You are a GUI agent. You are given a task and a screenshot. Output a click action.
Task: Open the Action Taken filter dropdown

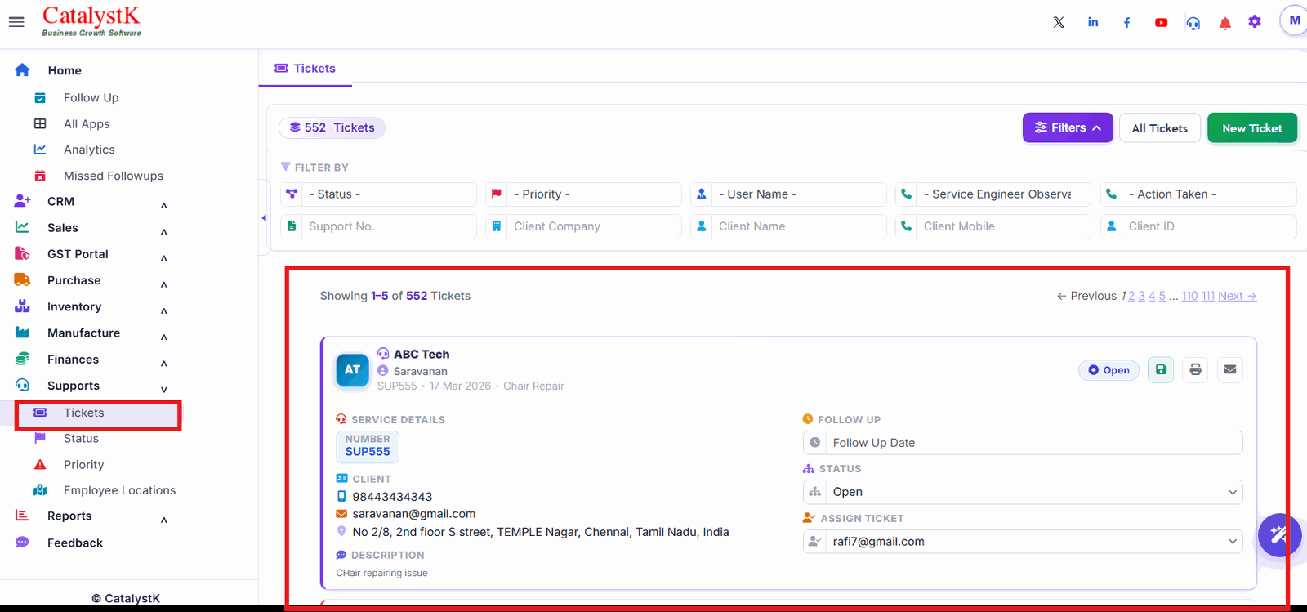[1198, 194]
